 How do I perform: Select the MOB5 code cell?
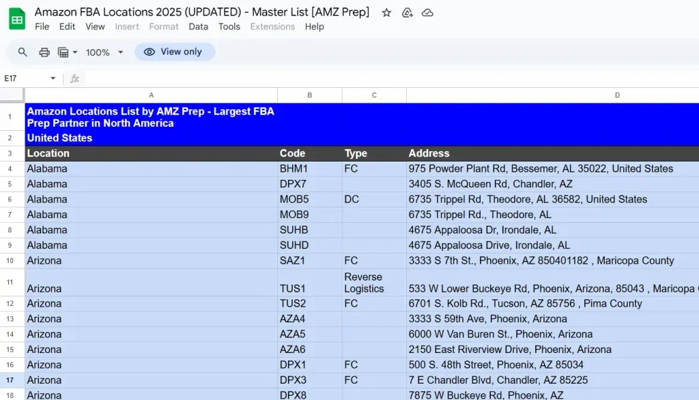[x=310, y=200]
